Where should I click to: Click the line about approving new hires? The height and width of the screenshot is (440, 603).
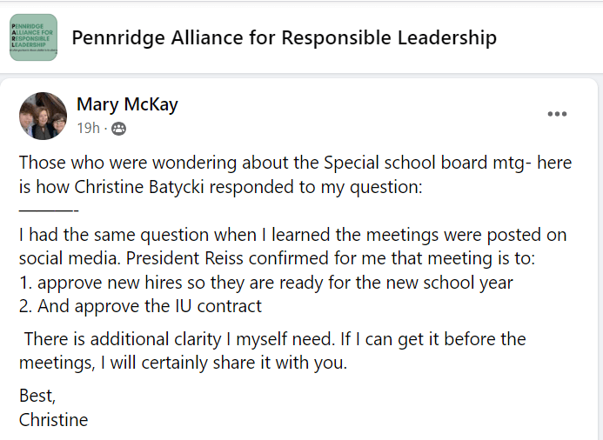tap(266, 283)
